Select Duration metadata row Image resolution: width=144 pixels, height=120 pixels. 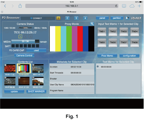click(x=72, y=67)
